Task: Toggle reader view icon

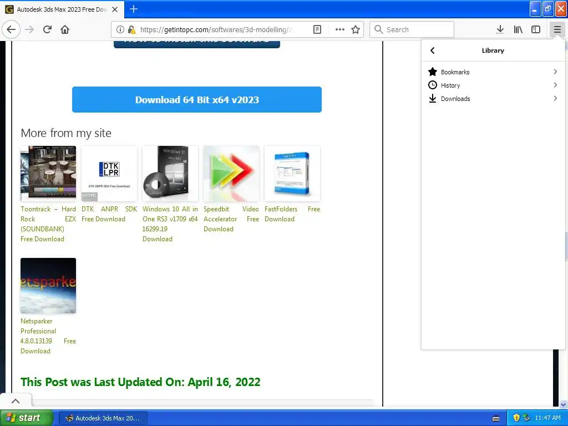Action: click(x=317, y=29)
